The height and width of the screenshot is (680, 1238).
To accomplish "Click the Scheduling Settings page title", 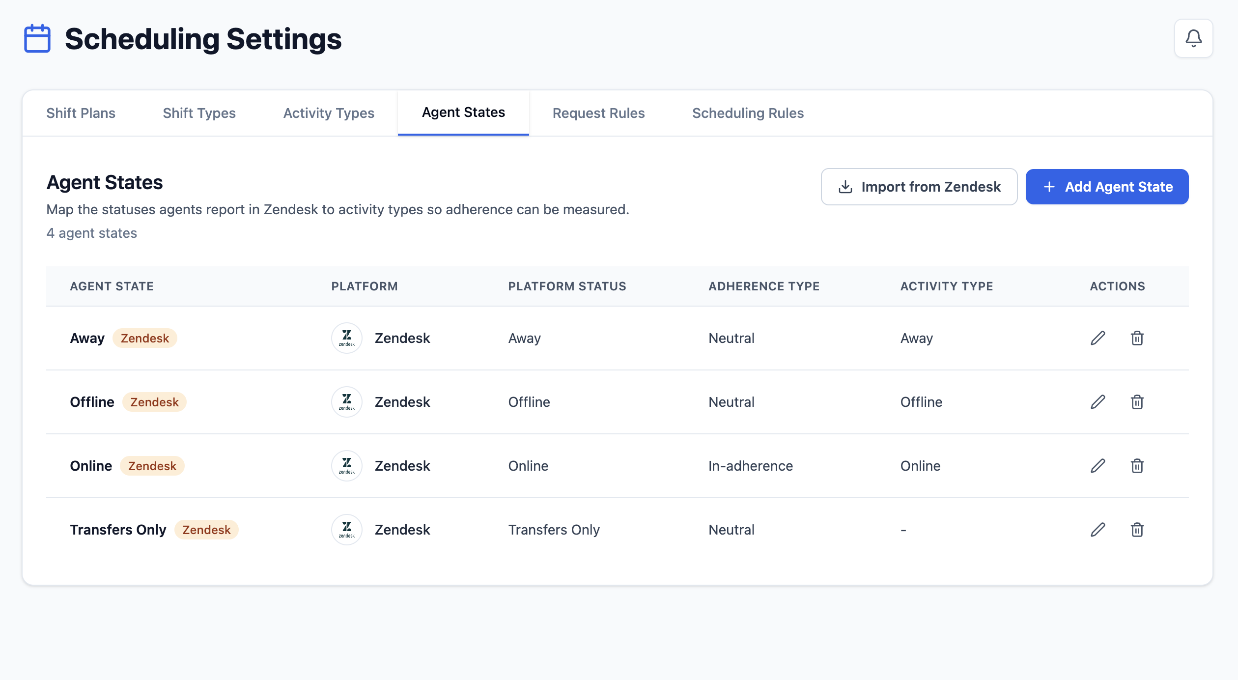I will pyautogui.click(x=203, y=39).
